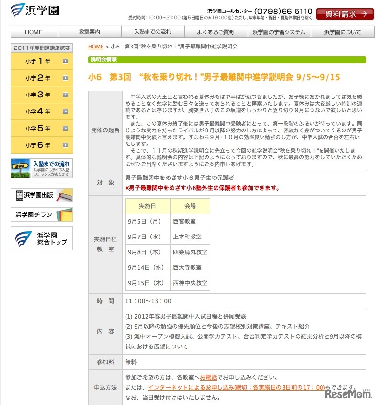The height and width of the screenshot is (405, 378).
Task: Click the 2011年度開講講座概要 sidebar header
Action: (42, 48)
